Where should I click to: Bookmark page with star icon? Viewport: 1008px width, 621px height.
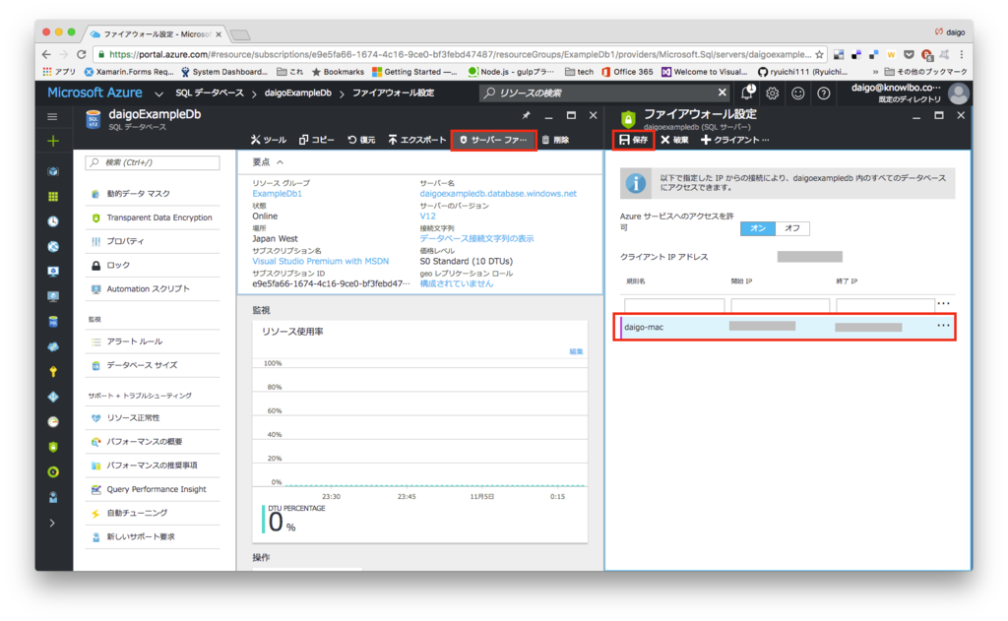819,55
